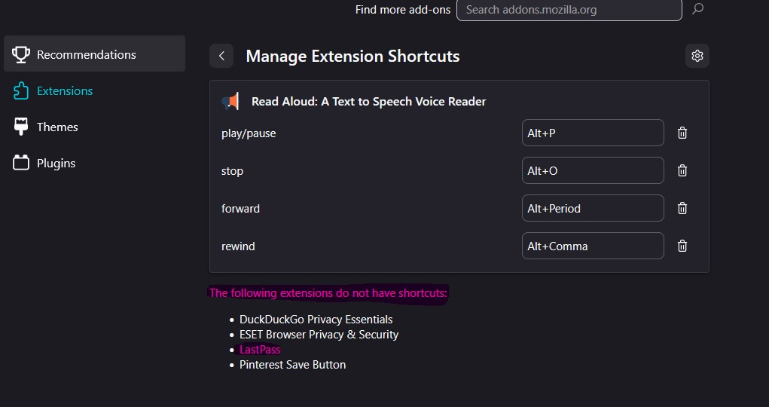Click the search magnifier icon
This screenshot has height=407, width=769.
pyautogui.click(x=698, y=9)
